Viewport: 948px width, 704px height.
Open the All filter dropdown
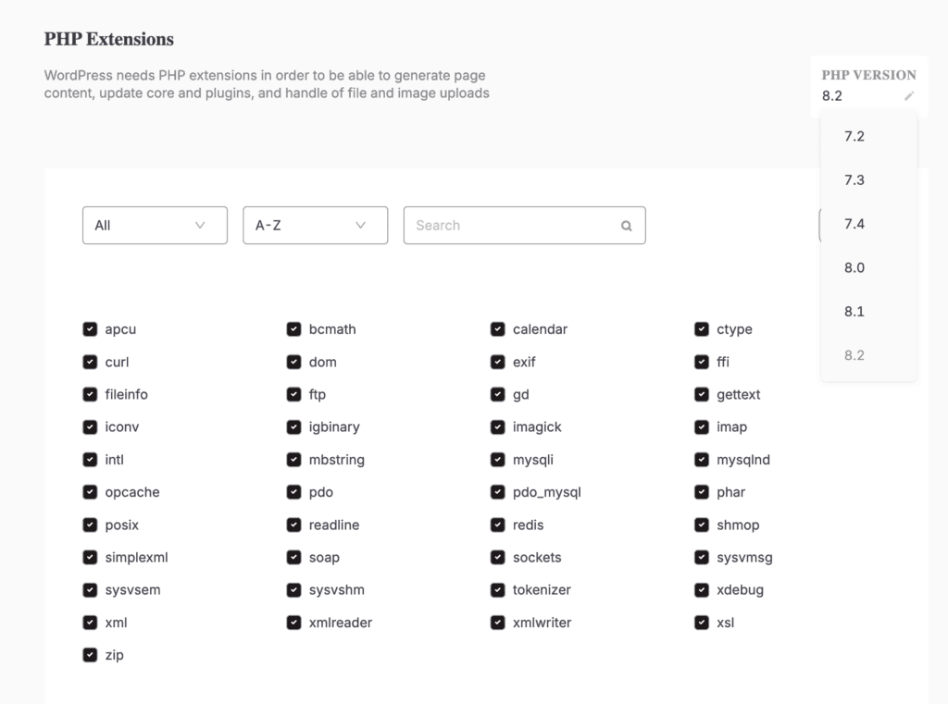tap(155, 225)
